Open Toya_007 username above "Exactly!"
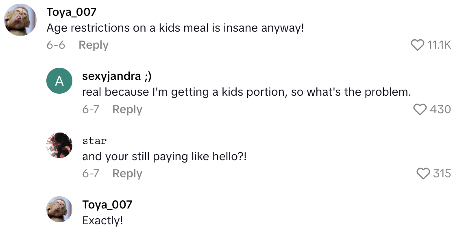Screen dimensions: 466x232 pos(107,204)
